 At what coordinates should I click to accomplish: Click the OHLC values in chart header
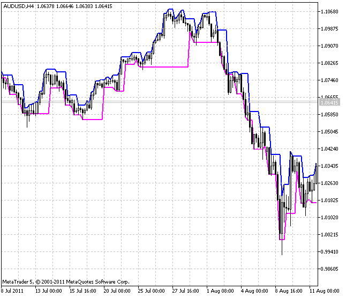(61, 6)
